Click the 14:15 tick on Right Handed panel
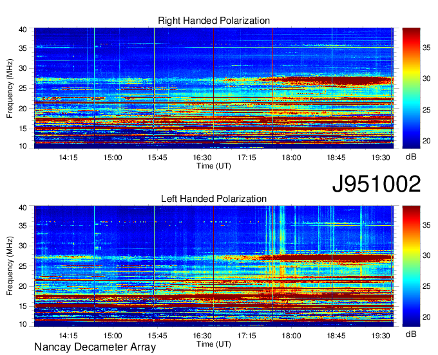 tap(68, 158)
